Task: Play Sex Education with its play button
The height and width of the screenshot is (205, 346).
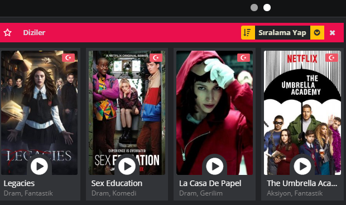Action: [x=127, y=166]
